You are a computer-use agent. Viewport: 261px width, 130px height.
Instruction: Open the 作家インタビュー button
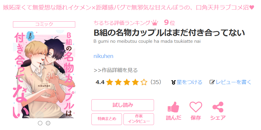(139, 119)
